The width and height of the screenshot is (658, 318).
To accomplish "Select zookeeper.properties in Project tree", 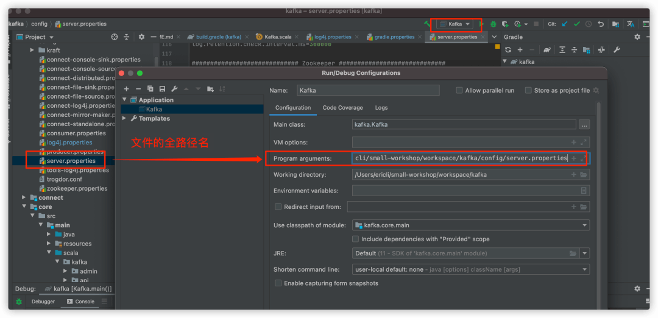I will pyautogui.click(x=77, y=188).
